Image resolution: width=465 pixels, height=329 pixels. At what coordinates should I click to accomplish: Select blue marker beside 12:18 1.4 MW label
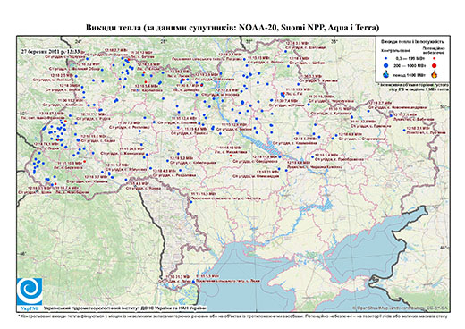tap(312, 157)
